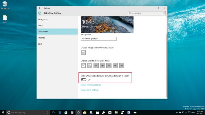Add an app in the last quick status slot
This screenshot has width=205, height=115.
pos(122,65)
